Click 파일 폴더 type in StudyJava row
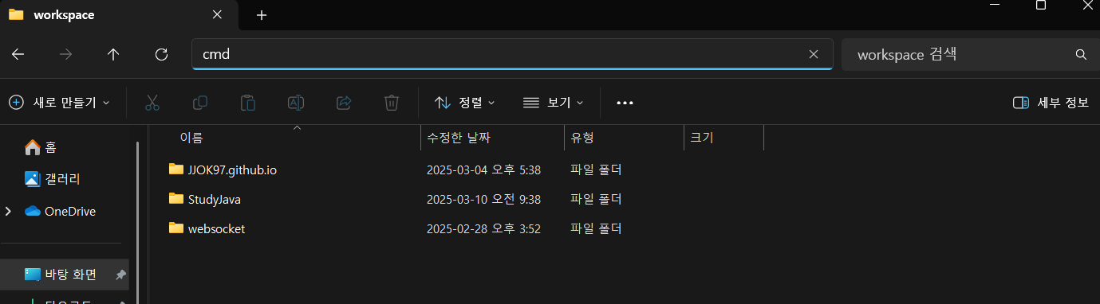The image size is (1100, 304). tap(596, 199)
